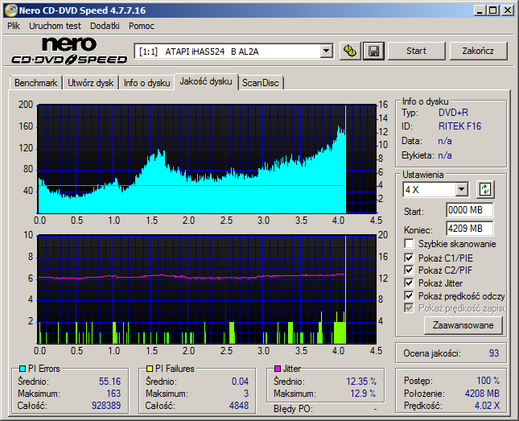This screenshot has width=519, height=421.
Task: Click the yellow PI Failures legend square
Action: (x=150, y=369)
